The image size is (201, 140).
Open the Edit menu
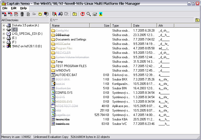coord(14,8)
